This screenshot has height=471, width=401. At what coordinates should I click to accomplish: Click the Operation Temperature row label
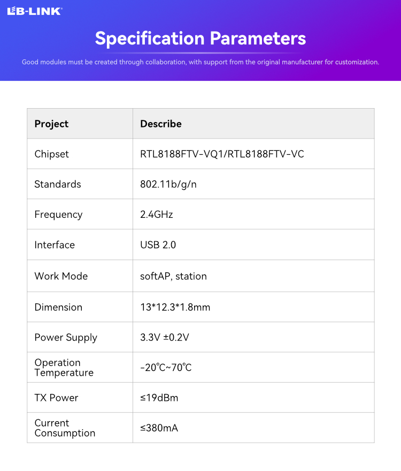[64, 367]
